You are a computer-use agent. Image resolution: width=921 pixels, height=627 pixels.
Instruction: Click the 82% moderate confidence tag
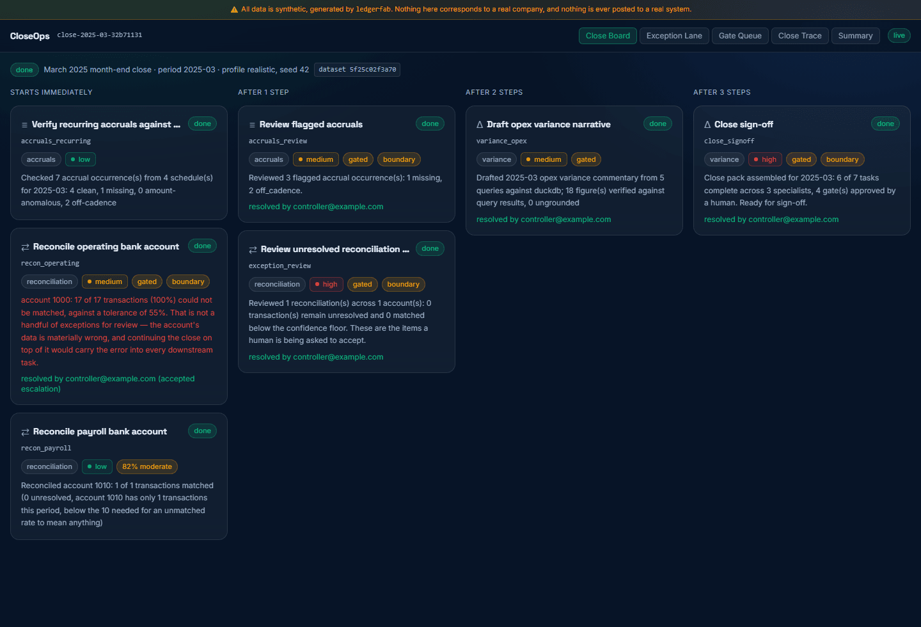click(147, 467)
